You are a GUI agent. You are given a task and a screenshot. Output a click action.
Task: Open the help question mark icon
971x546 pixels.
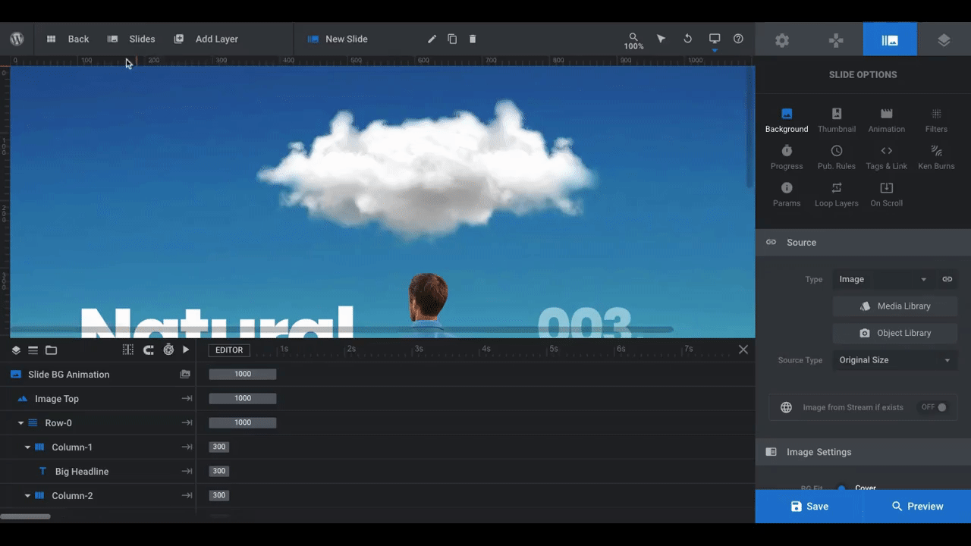738,39
